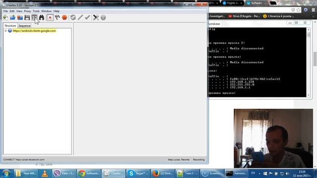Click the taskbar clock and date

pyautogui.click(x=302, y=174)
